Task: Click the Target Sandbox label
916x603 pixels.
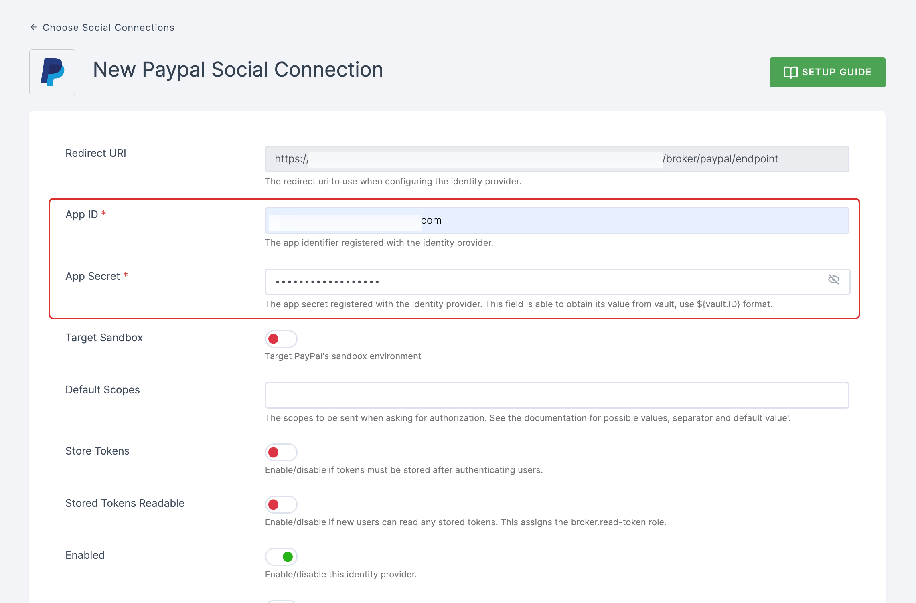Action: pyautogui.click(x=104, y=338)
